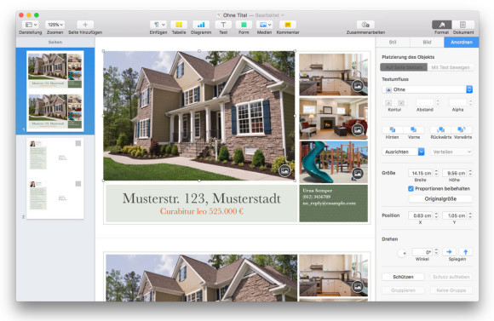Open the Verteilen distribute dropdown
The image size is (494, 321).
(451, 152)
